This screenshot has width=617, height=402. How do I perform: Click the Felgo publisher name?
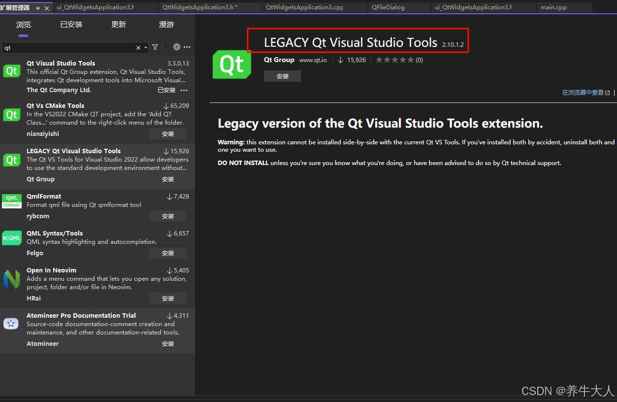(x=35, y=253)
